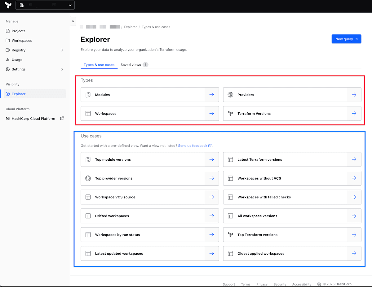Open Drifted workspaces use case

150,216
